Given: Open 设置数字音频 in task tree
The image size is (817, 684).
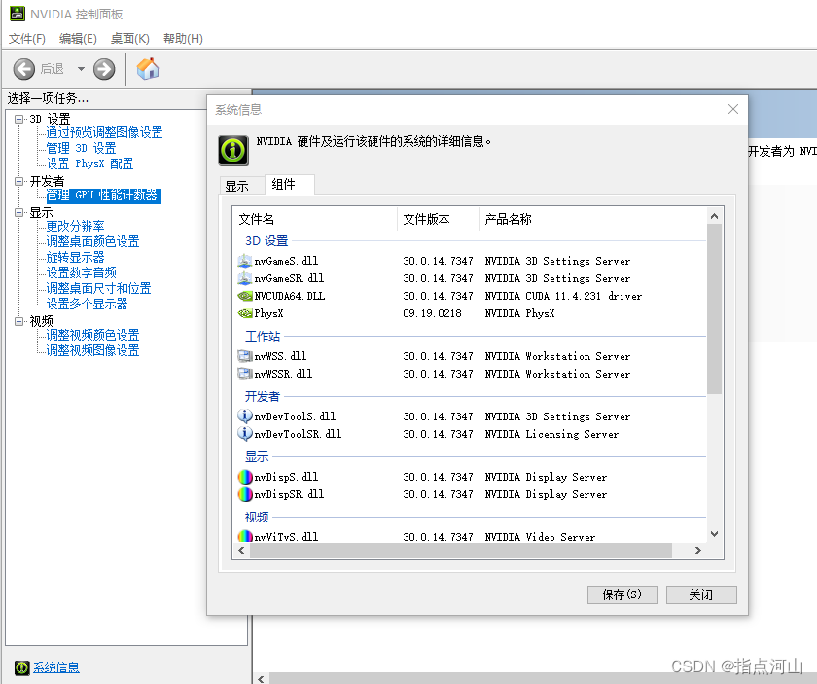Looking at the screenshot, I should pyautogui.click(x=82, y=272).
